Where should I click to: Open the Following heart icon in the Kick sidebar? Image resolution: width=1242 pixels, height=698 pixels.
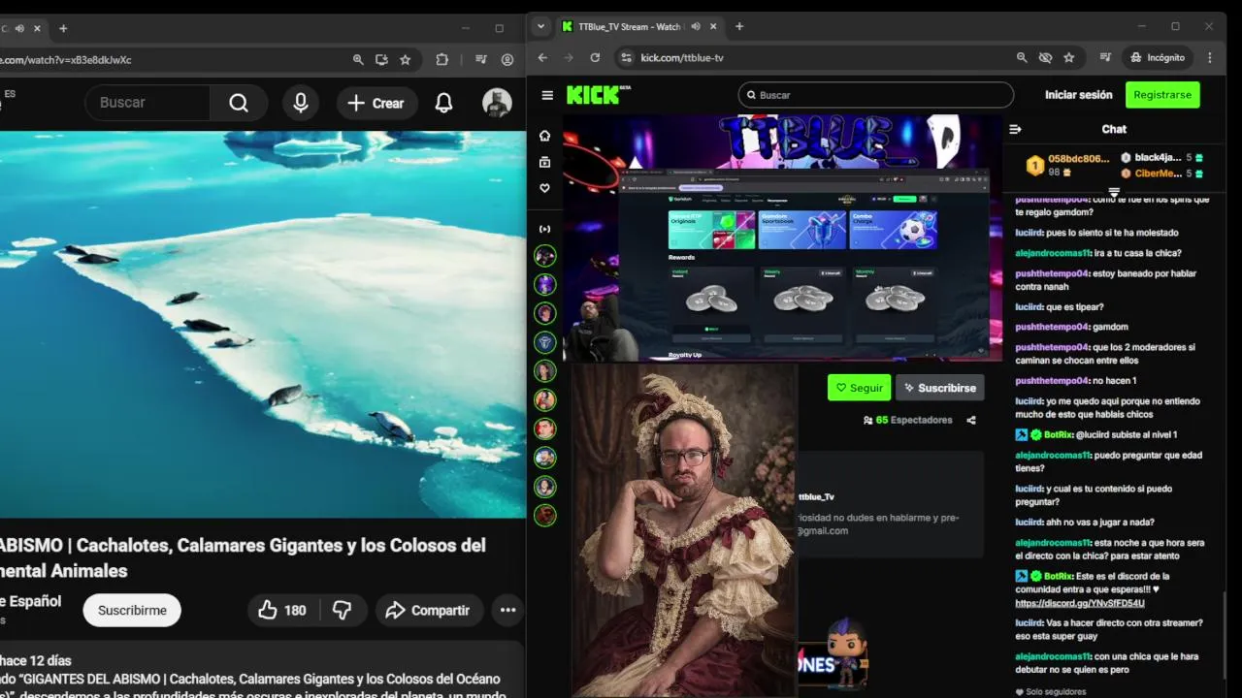545,188
